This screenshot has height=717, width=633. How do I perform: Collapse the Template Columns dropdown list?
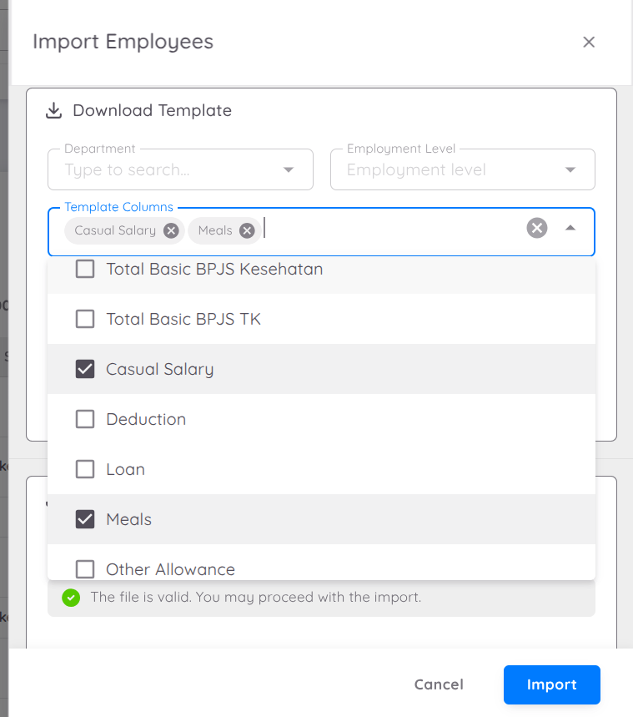tap(570, 228)
